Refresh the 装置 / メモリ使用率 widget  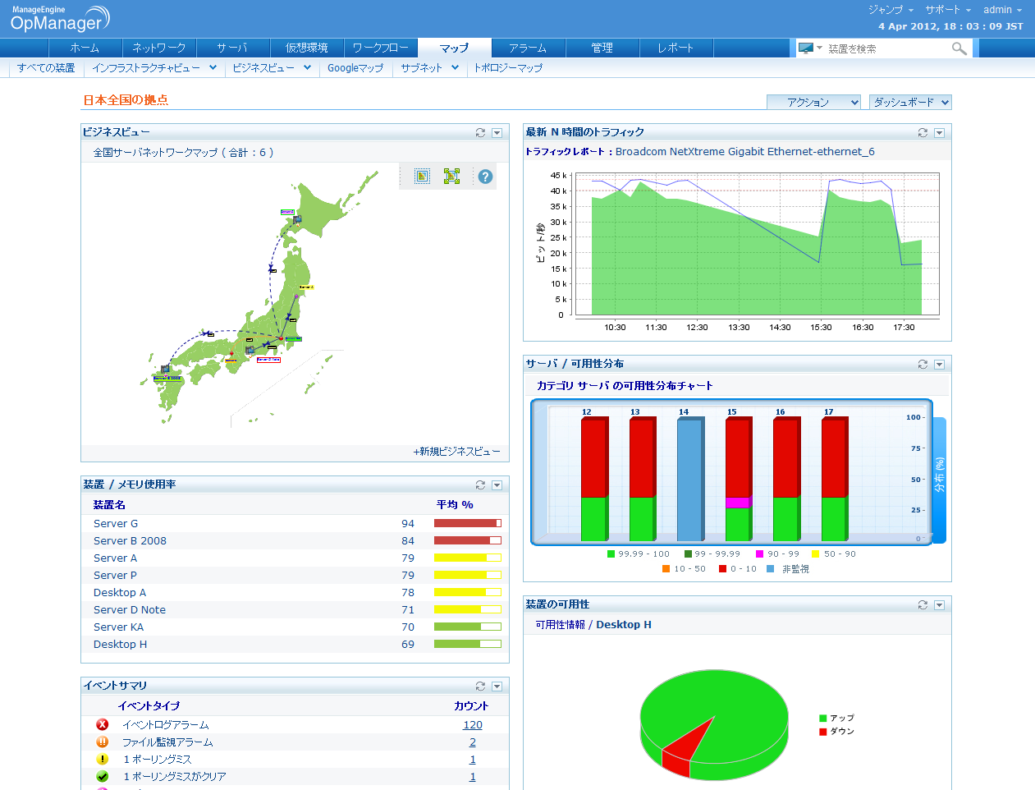tap(480, 485)
